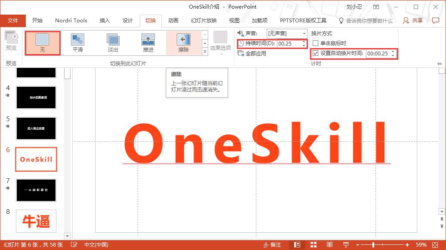Click the OneSkill text on slide

pos(255,143)
